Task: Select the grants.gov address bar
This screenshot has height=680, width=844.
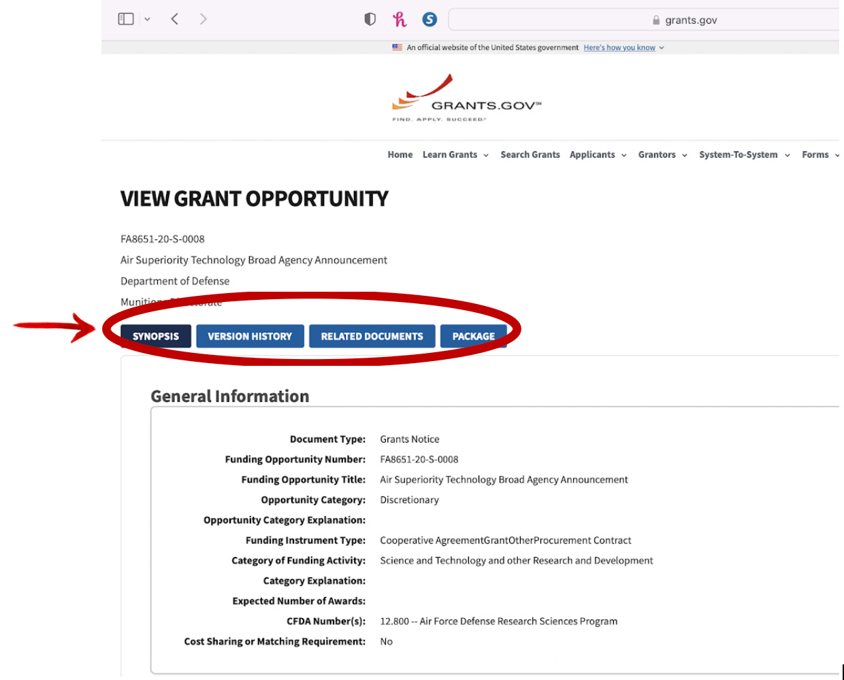Action: click(x=644, y=20)
